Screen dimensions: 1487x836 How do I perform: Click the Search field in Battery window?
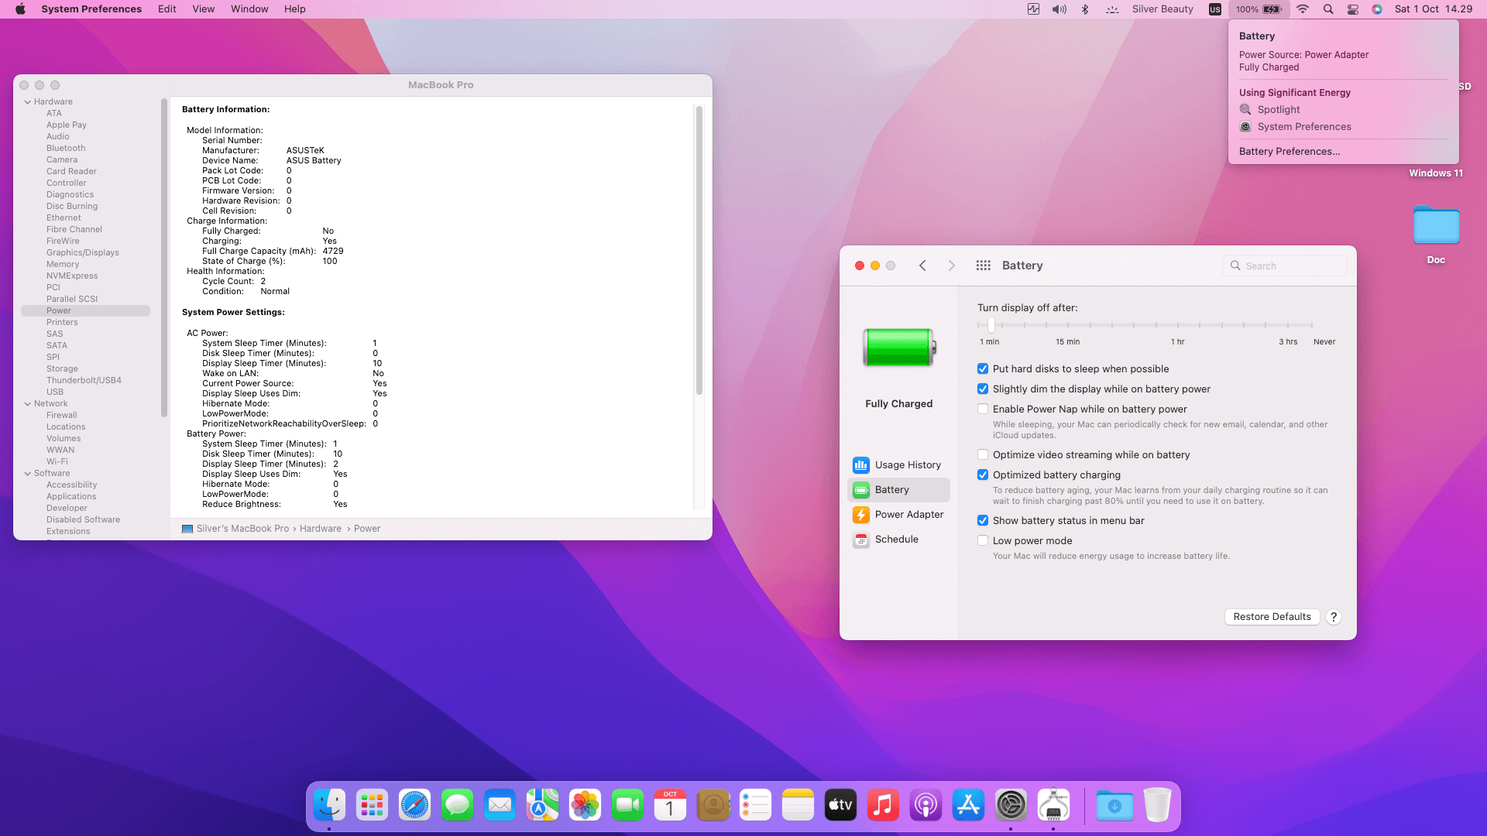tap(1285, 266)
